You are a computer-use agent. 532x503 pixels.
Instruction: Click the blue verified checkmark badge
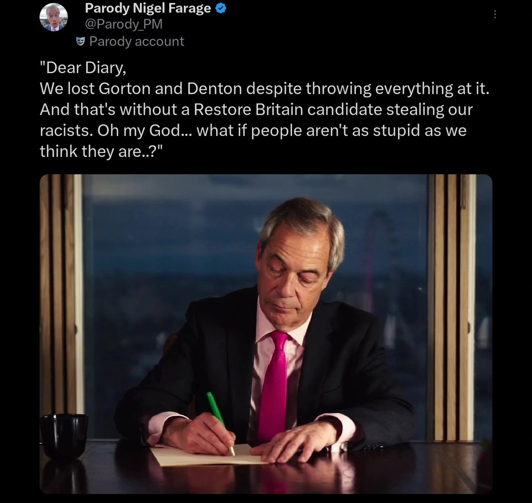coord(221,8)
